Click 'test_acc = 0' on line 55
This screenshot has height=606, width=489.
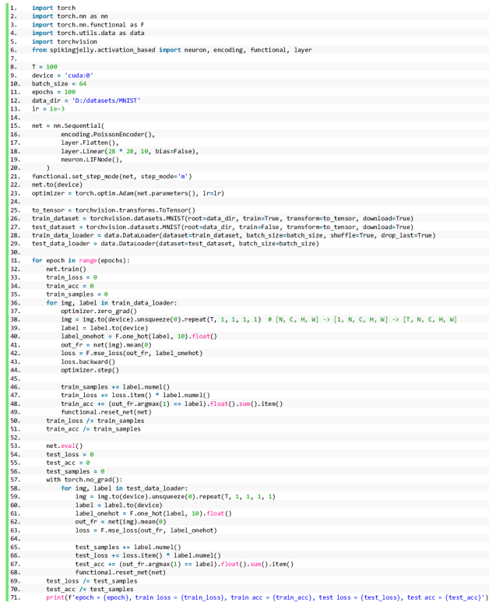(68, 463)
